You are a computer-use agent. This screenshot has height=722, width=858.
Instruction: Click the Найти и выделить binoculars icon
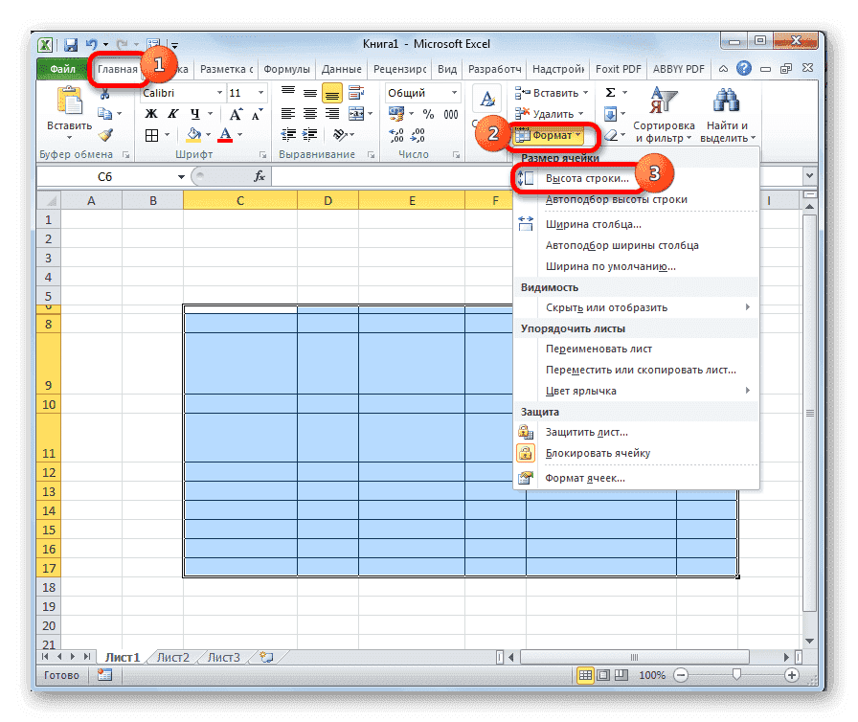click(726, 98)
